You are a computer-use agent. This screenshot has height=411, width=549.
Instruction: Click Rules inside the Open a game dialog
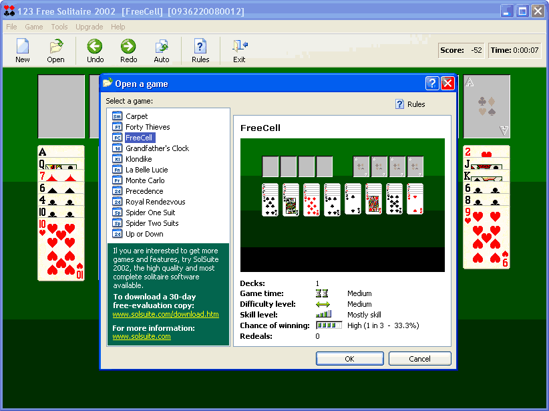[x=415, y=104]
